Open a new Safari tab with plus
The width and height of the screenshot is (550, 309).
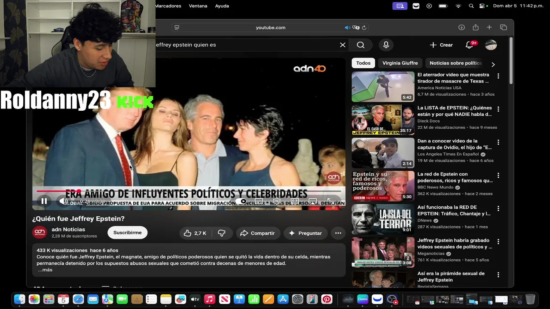click(x=489, y=27)
